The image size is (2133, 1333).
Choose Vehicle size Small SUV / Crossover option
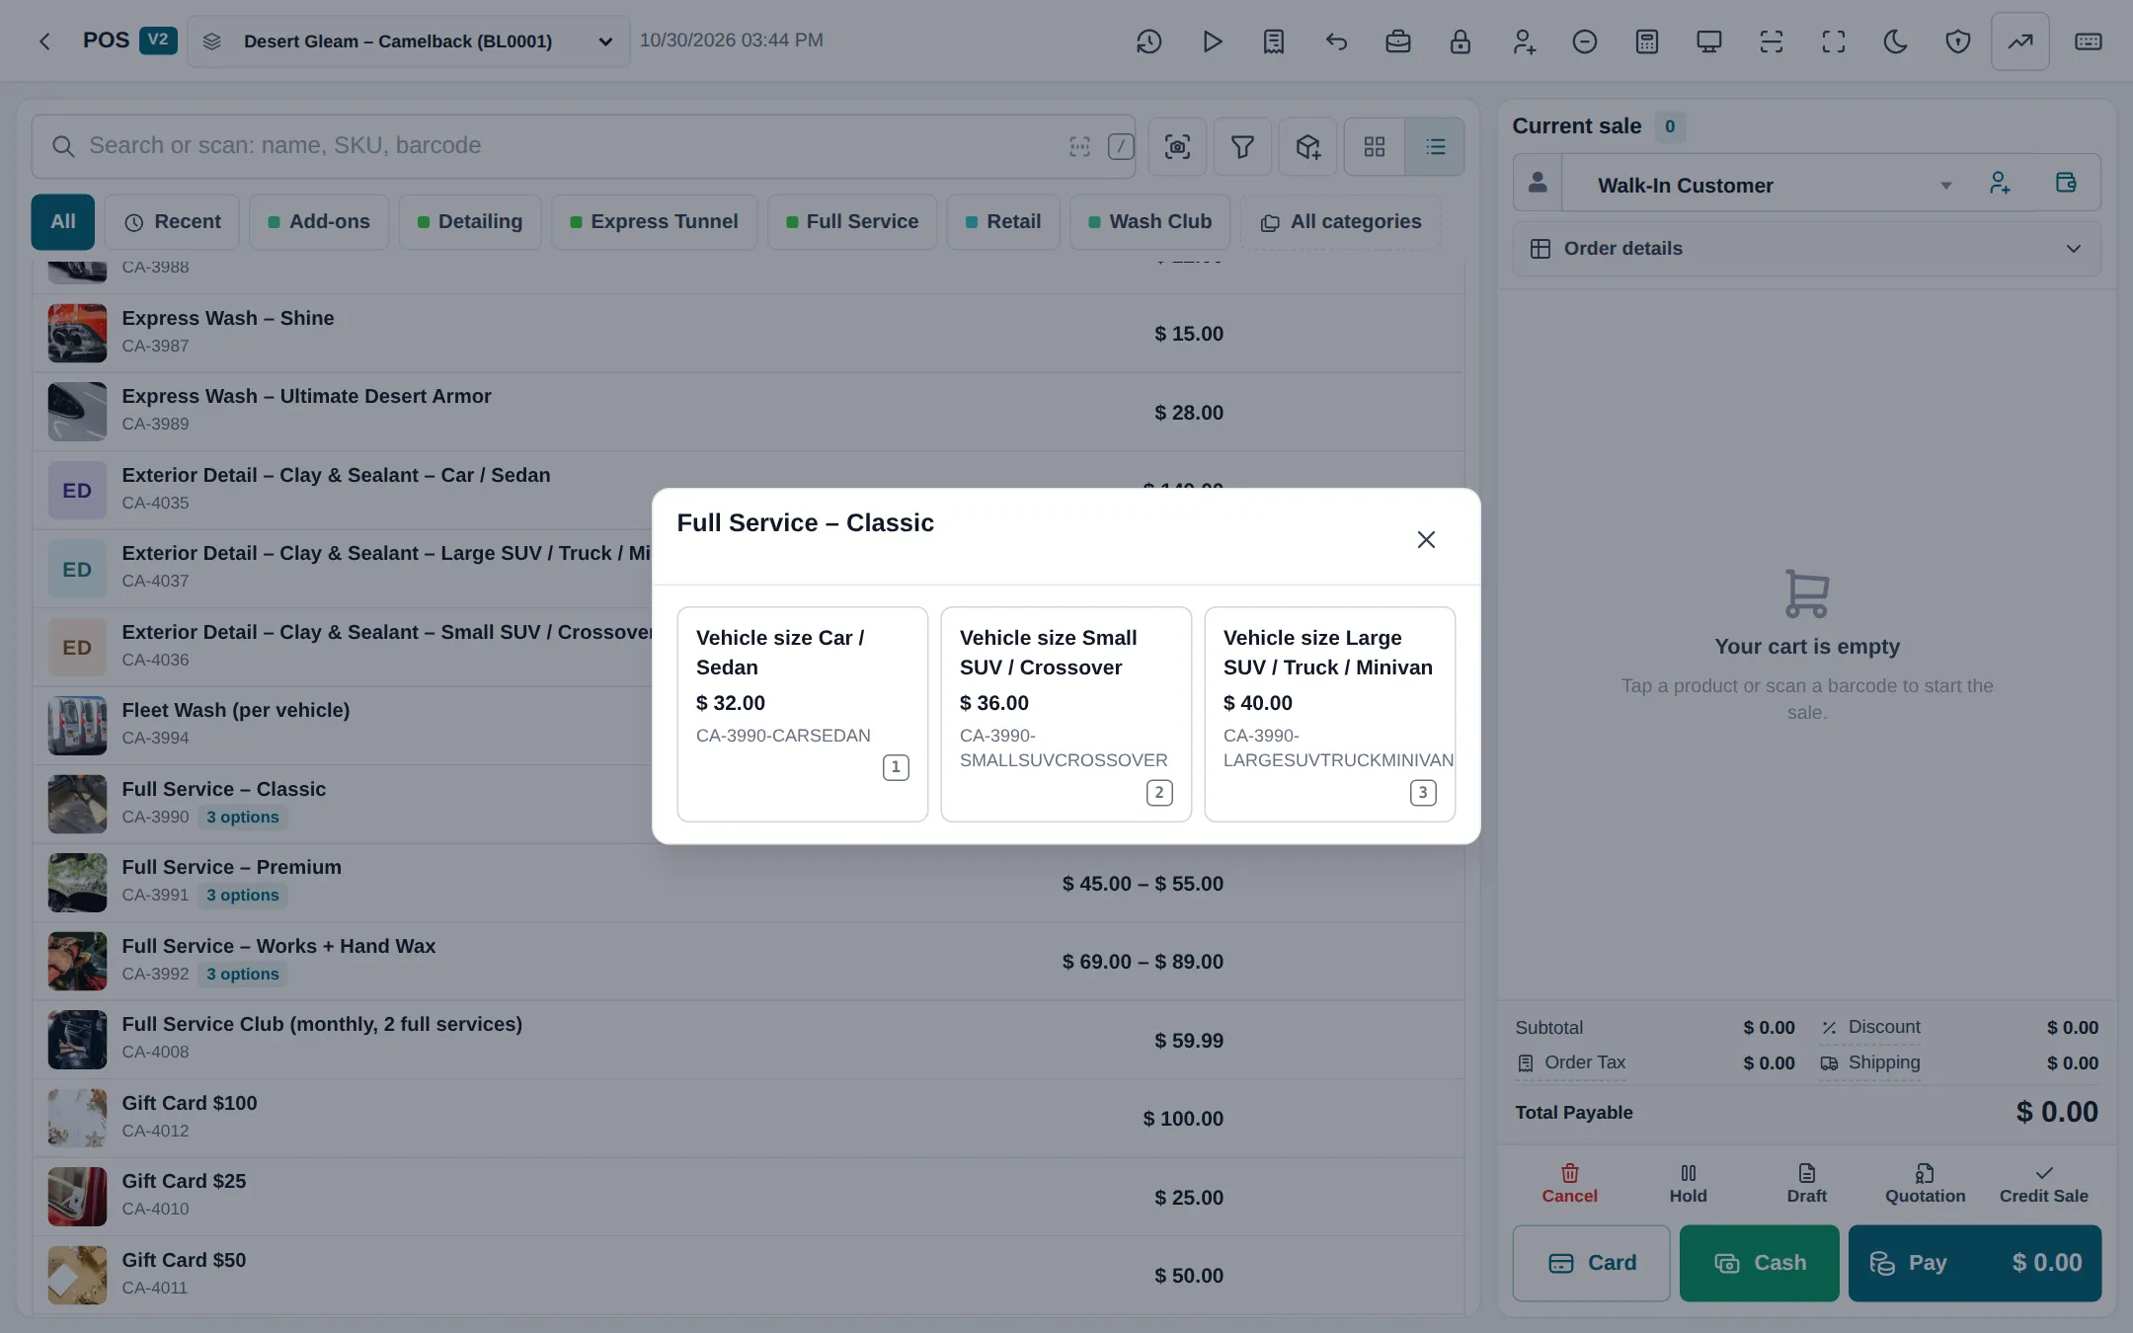1066,714
